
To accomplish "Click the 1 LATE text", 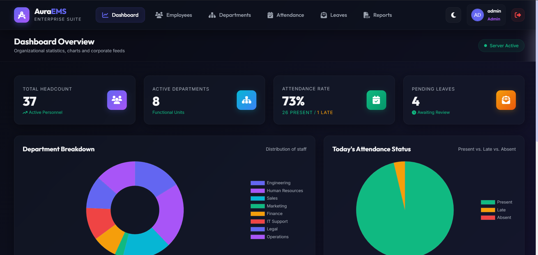I will click(x=325, y=112).
